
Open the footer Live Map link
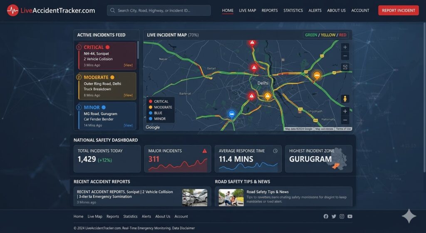[x=95, y=216]
